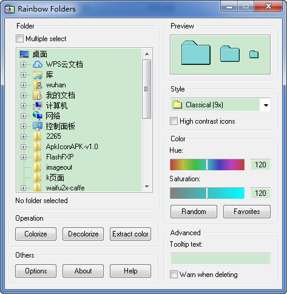Image resolution: width=287 pixels, height=294 pixels.
Task: Click the FlashFXP folder icon
Action: point(38,157)
